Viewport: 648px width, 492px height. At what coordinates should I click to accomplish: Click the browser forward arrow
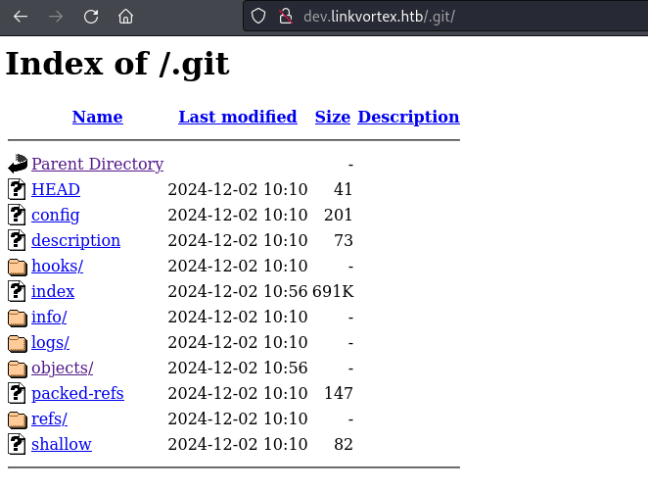click(x=56, y=17)
